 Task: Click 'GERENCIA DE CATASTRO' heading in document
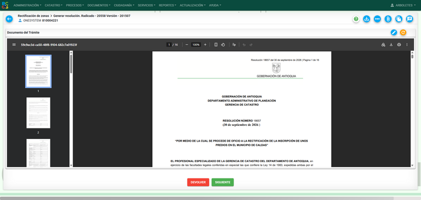pos(242,105)
